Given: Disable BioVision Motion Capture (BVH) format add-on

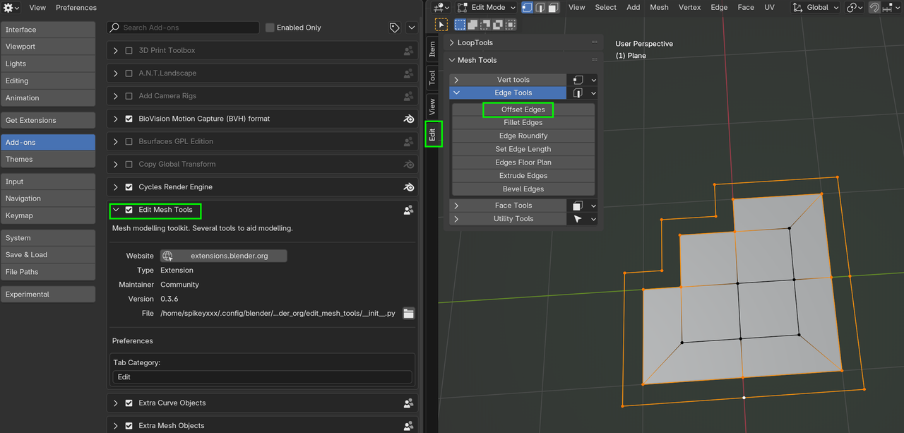Looking at the screenshot, I should [x=129, y=119].
